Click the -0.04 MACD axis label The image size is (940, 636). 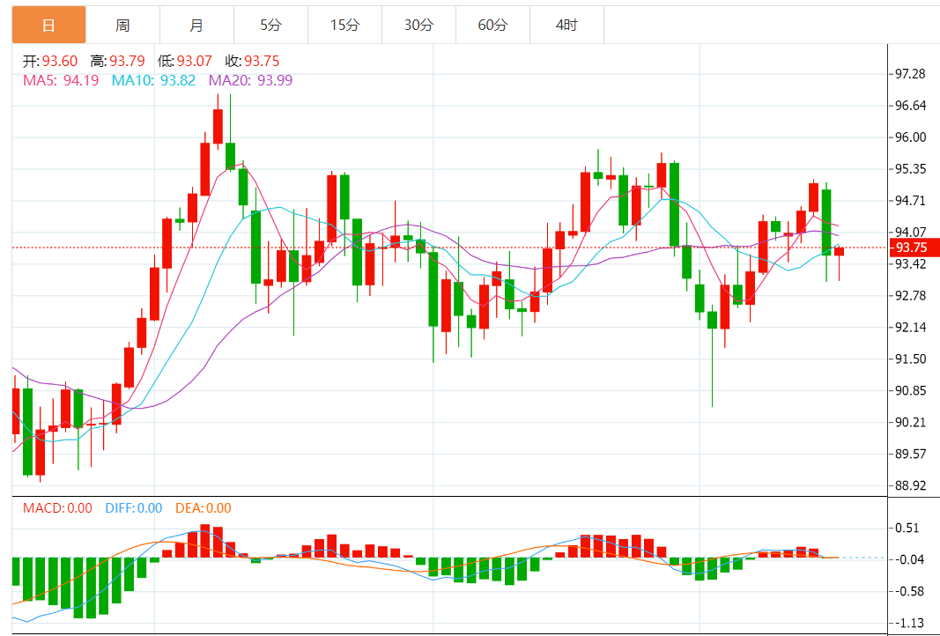907,560
